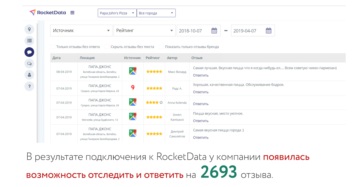360x187 pixels.
Task: Click the start date field 2018-10-07
Action: pyautogui.click(x=199, y=31)
